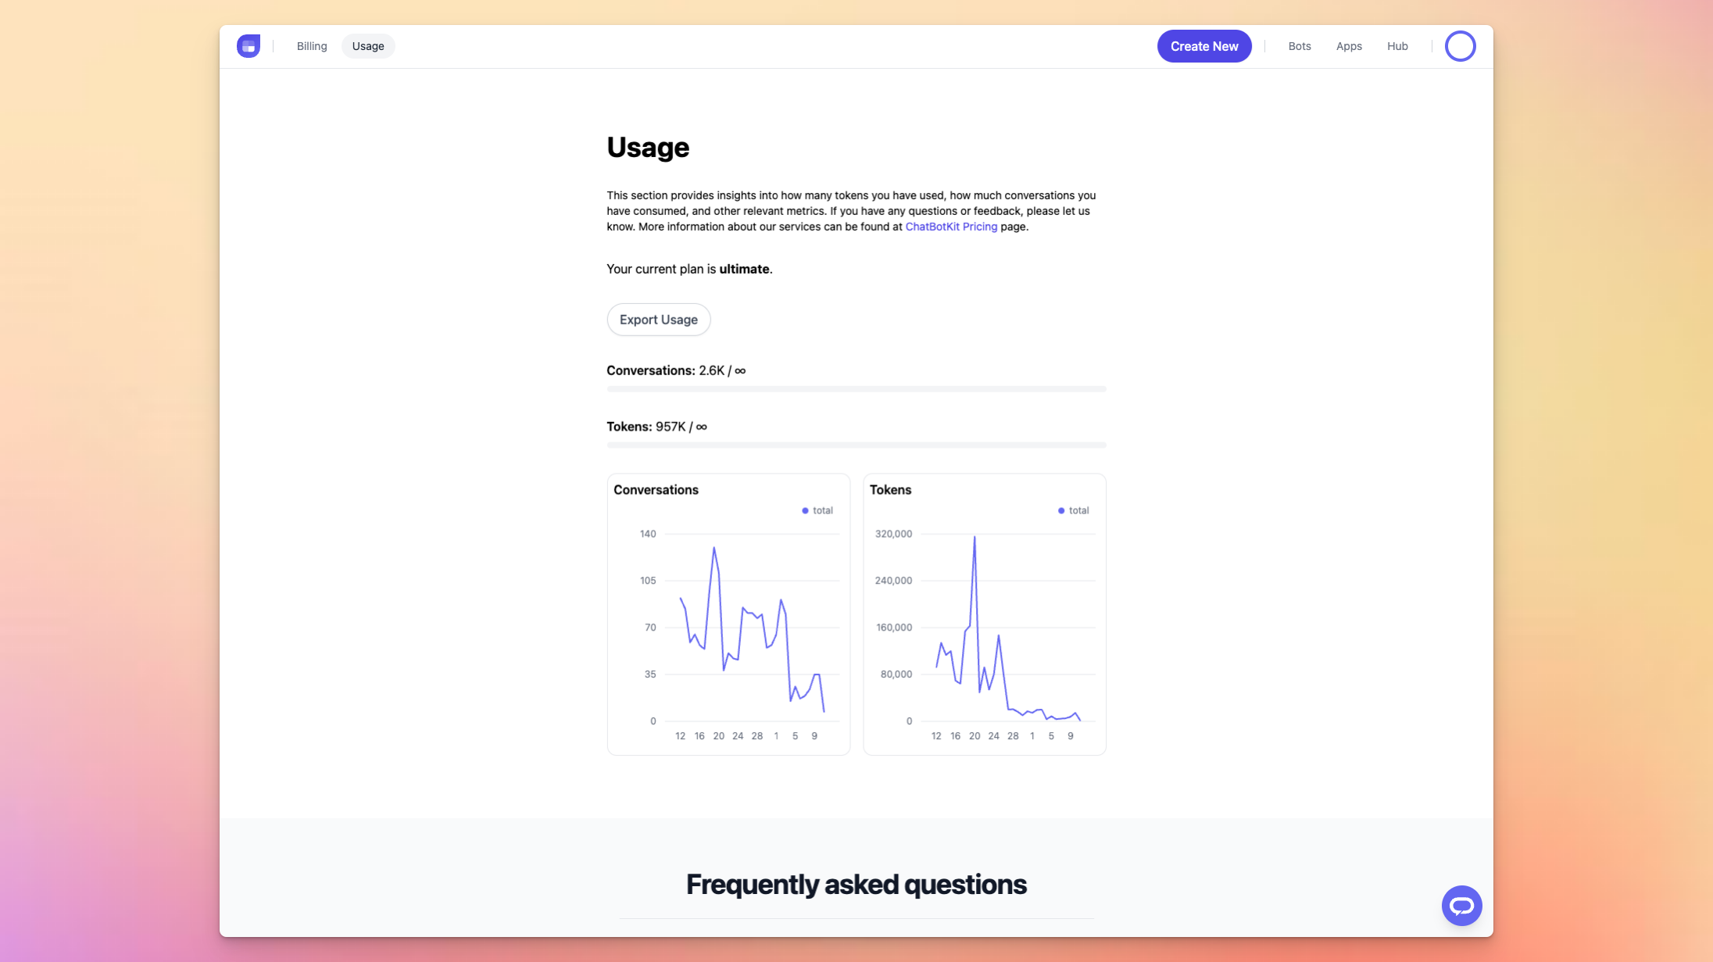Click the Conversations chart title
This screenshot has width=1713, height=962.
[x=656, y=490]
